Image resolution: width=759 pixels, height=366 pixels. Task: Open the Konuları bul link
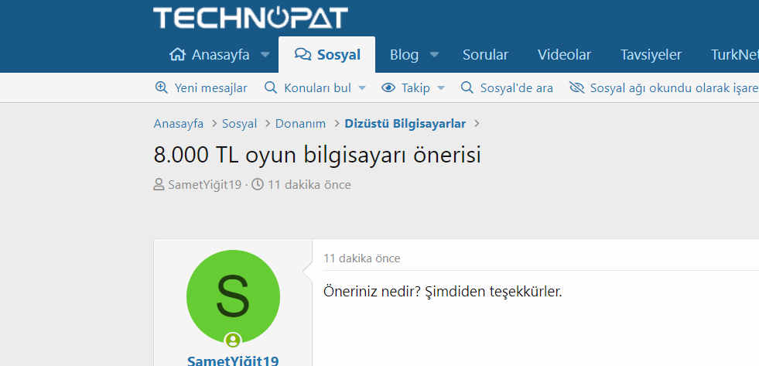[x=317, y=88]
